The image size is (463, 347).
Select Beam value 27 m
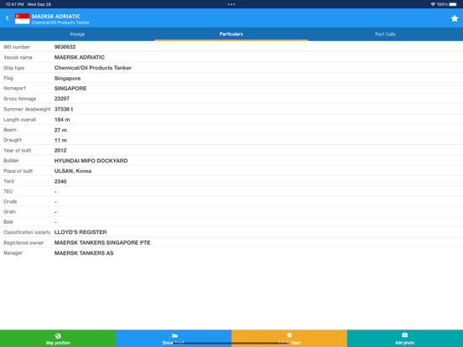tap(60, 130)
